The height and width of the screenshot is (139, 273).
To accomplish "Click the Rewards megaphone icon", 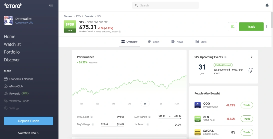I will point(6,93).
